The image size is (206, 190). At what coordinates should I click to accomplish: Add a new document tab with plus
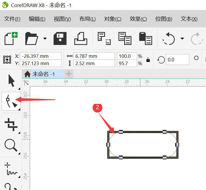(69, 74)
